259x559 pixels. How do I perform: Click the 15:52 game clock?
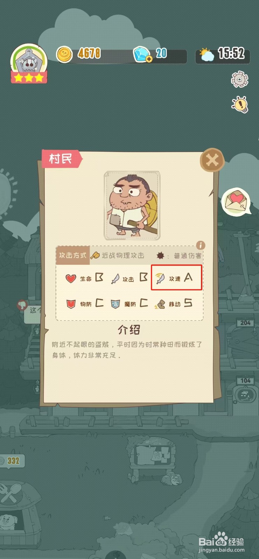coord(231,53)
